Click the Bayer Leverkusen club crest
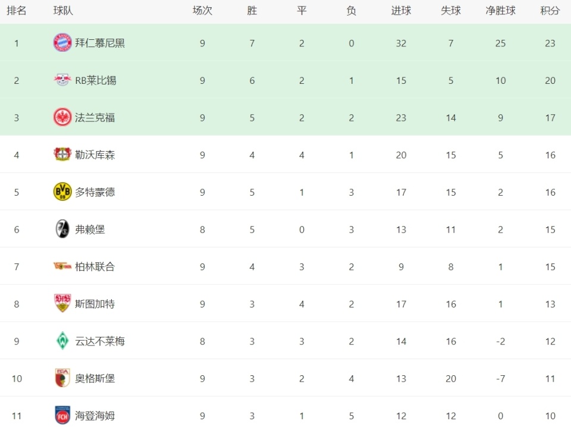 pos(62,155)
